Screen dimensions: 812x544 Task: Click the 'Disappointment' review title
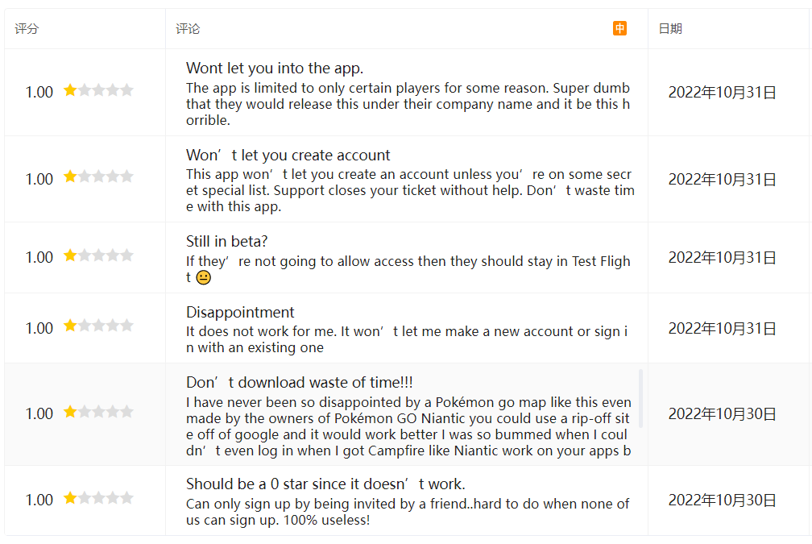240,313
